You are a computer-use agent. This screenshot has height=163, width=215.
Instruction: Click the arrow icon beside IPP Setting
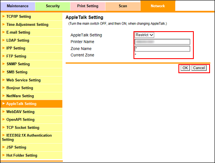4,48
